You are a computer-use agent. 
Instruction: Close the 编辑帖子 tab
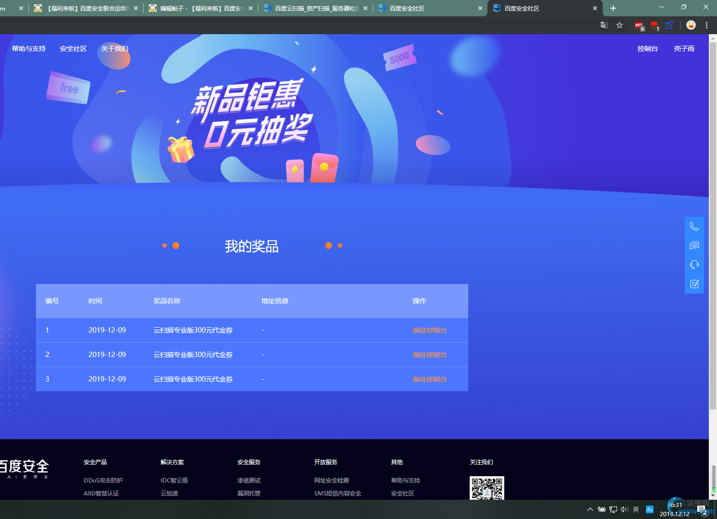(x=251, y=8)
